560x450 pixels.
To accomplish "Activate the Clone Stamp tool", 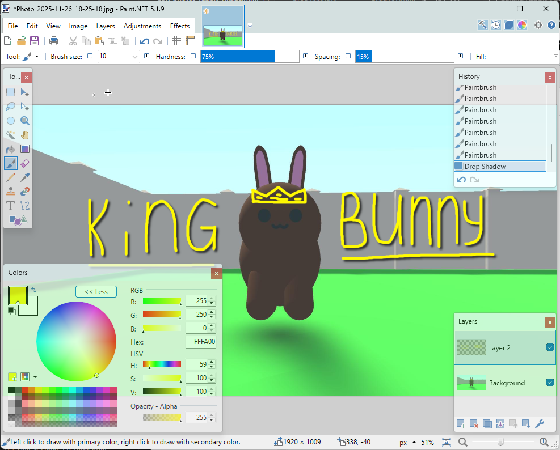I will pos(11,192).
